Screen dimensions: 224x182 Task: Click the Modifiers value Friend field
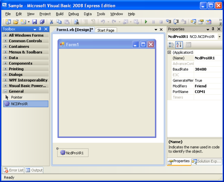click(x=208, y=86)
